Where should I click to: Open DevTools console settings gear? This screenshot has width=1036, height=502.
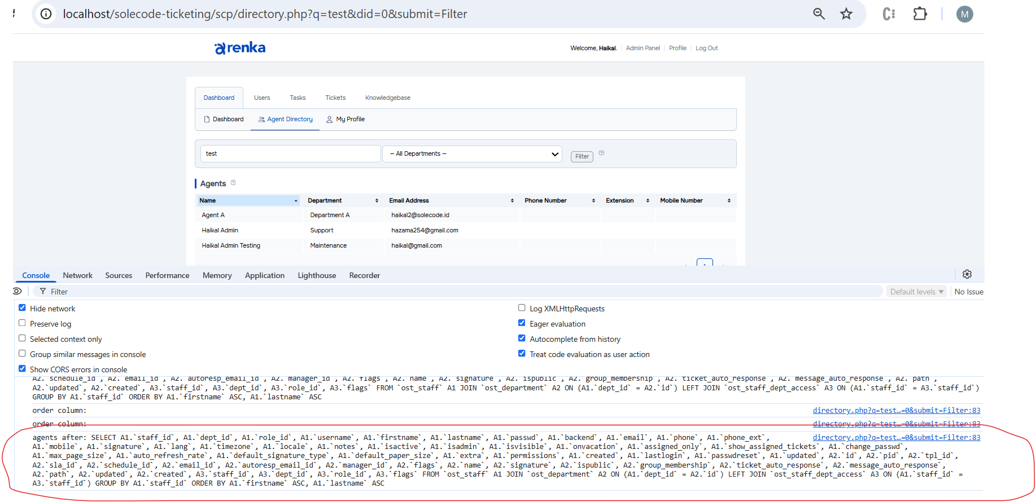[967, 274]
